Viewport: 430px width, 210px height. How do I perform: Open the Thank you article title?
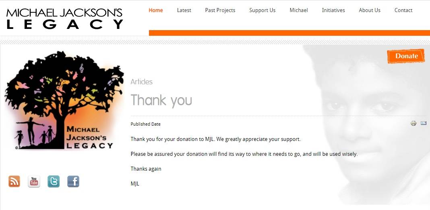pyautogui.click(x=161, y=100)
